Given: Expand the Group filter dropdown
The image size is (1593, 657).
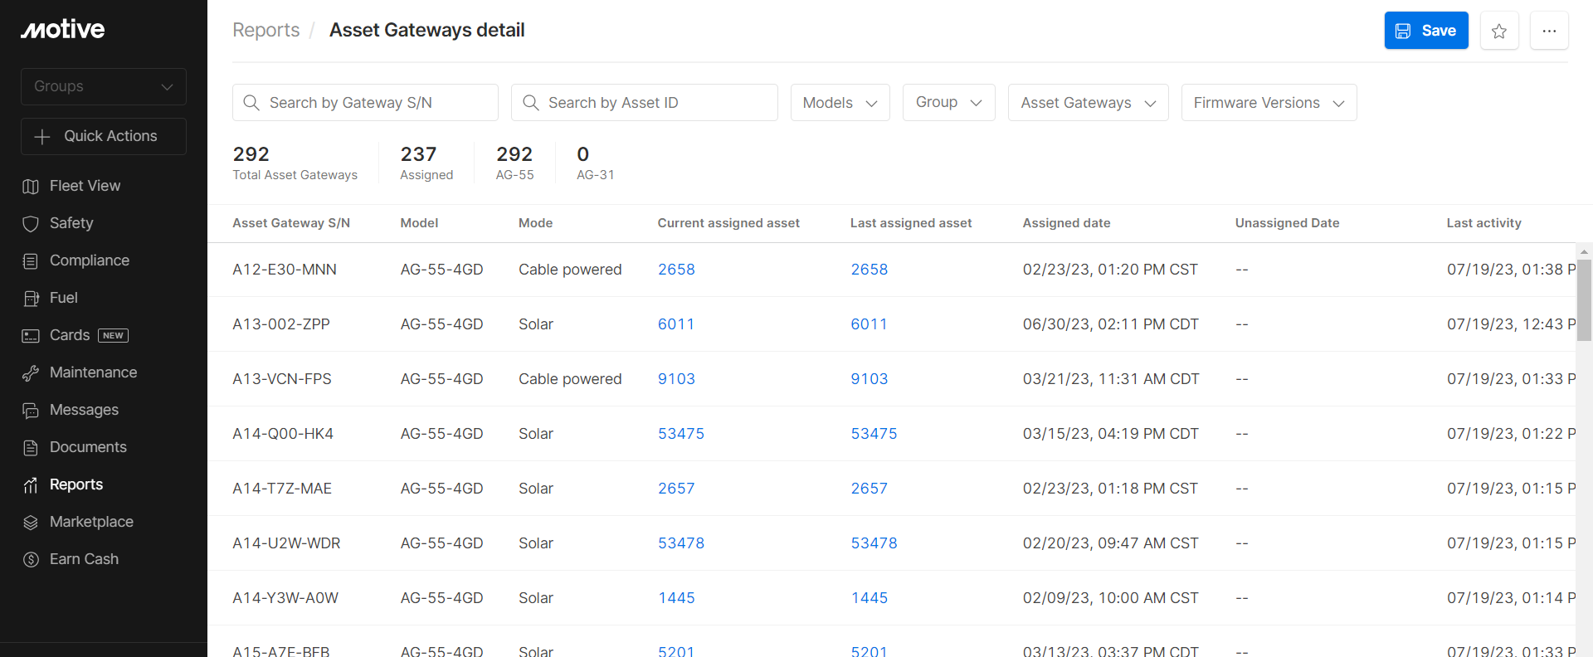Looking at the screenshot, I should [949, 103].
